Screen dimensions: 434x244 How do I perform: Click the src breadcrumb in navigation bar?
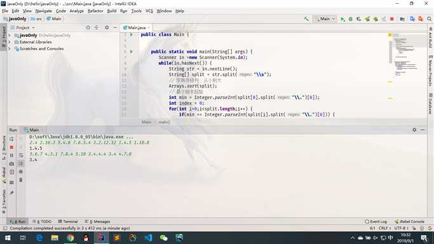36,19
